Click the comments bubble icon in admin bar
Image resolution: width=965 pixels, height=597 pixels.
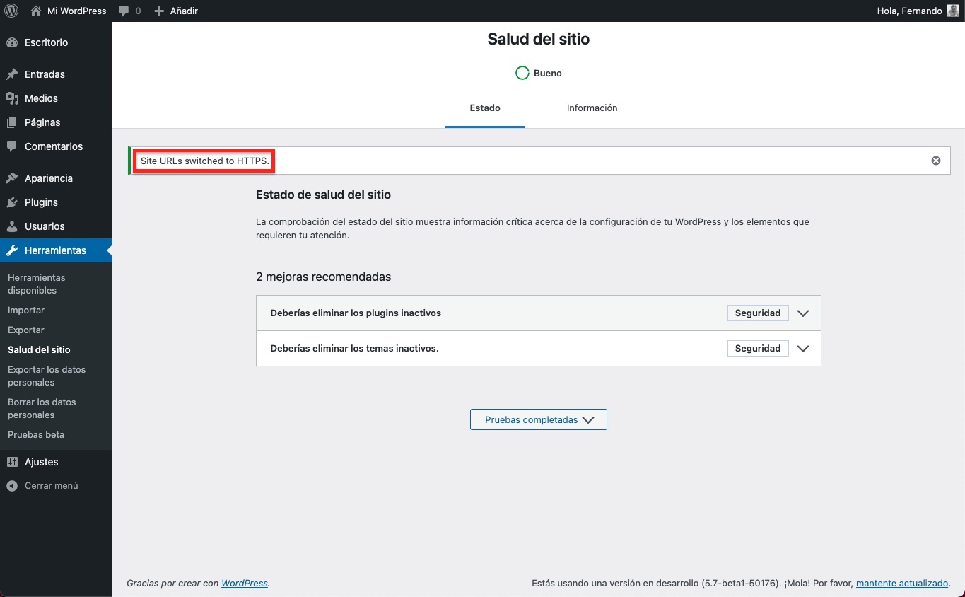point(124,11)
